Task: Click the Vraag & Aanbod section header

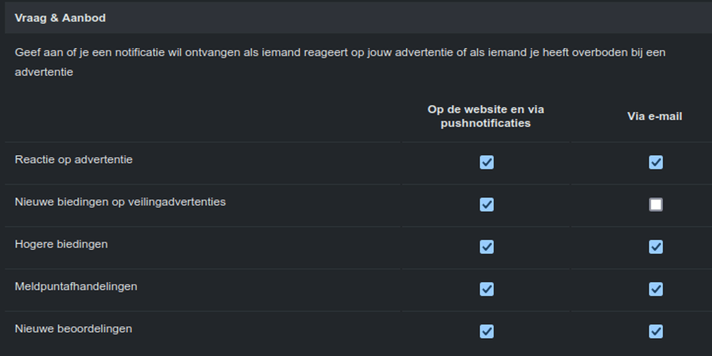Action: tap(60, 18)
